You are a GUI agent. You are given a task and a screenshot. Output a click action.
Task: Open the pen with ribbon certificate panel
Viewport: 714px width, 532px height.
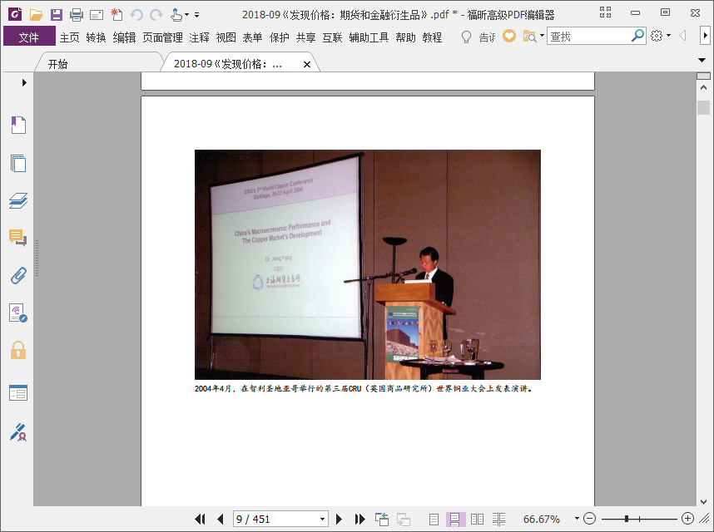click(18, 432)
